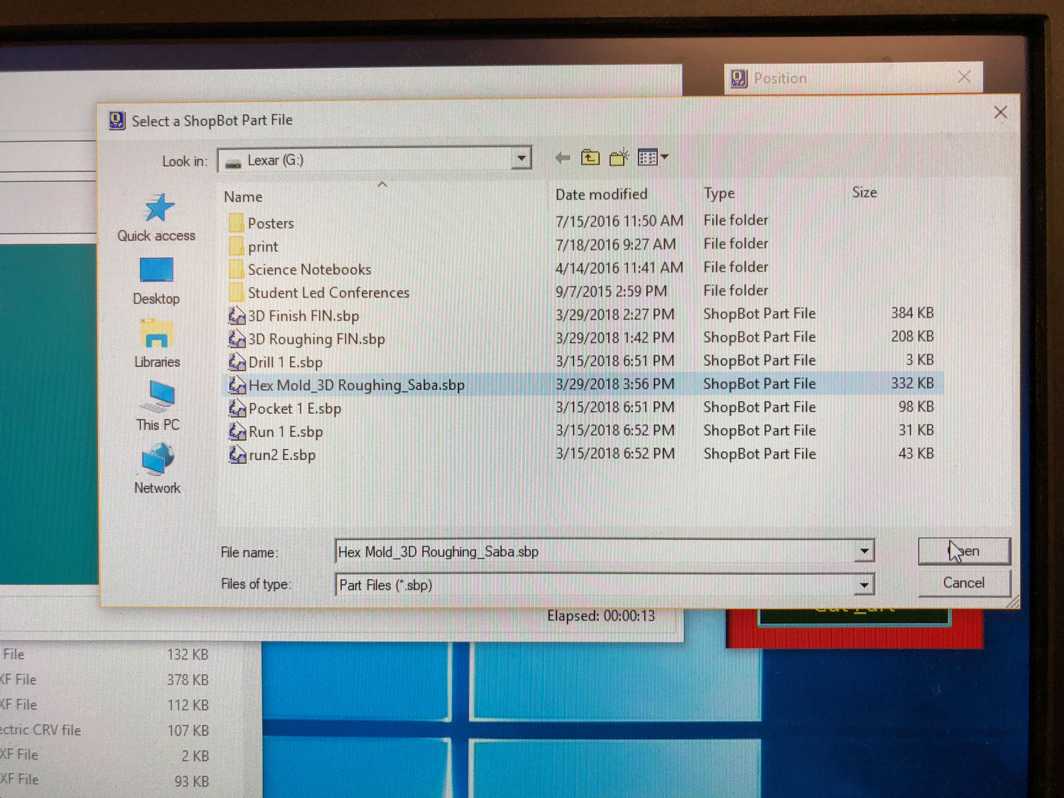Click the Open button

[964, 551]
